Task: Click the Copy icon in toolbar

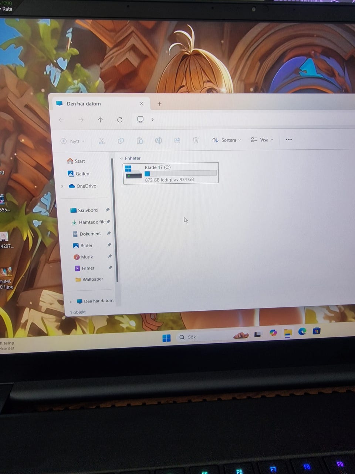Action: click(x=121, y=141)
